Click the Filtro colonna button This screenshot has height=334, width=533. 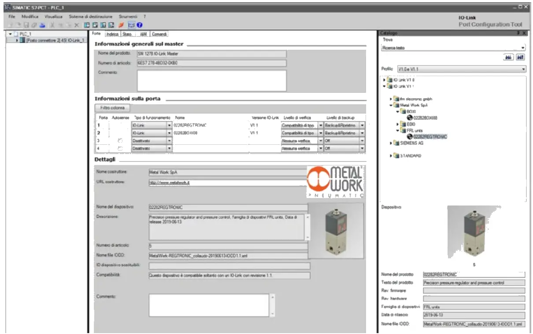tap(112, 108)
